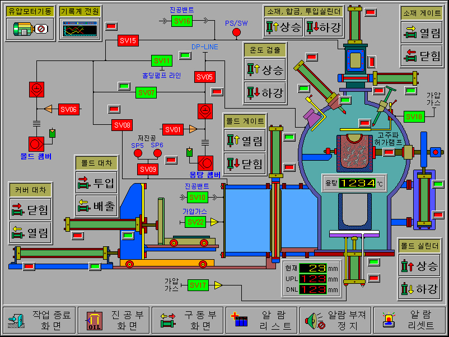The height and width of the screenshot is (337, 449).
Task: Click the small green gauge beside melt chamber pump
Action: tap(189, 152)
